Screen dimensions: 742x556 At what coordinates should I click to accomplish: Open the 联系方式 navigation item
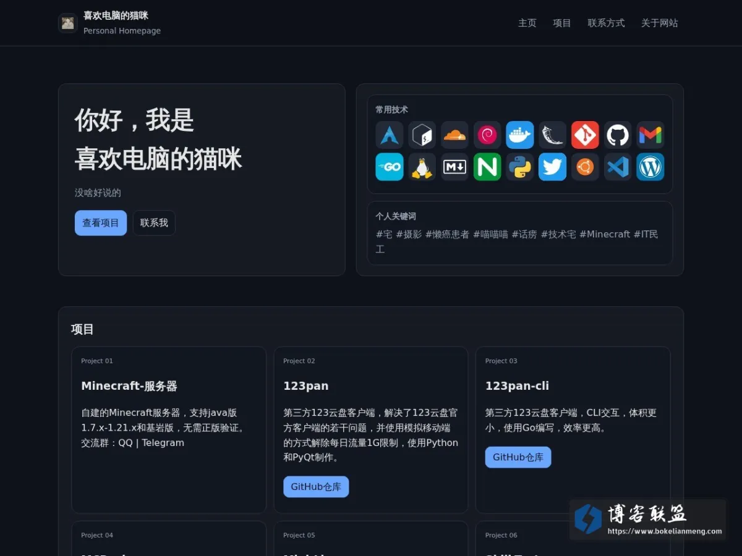click(606, 23)
